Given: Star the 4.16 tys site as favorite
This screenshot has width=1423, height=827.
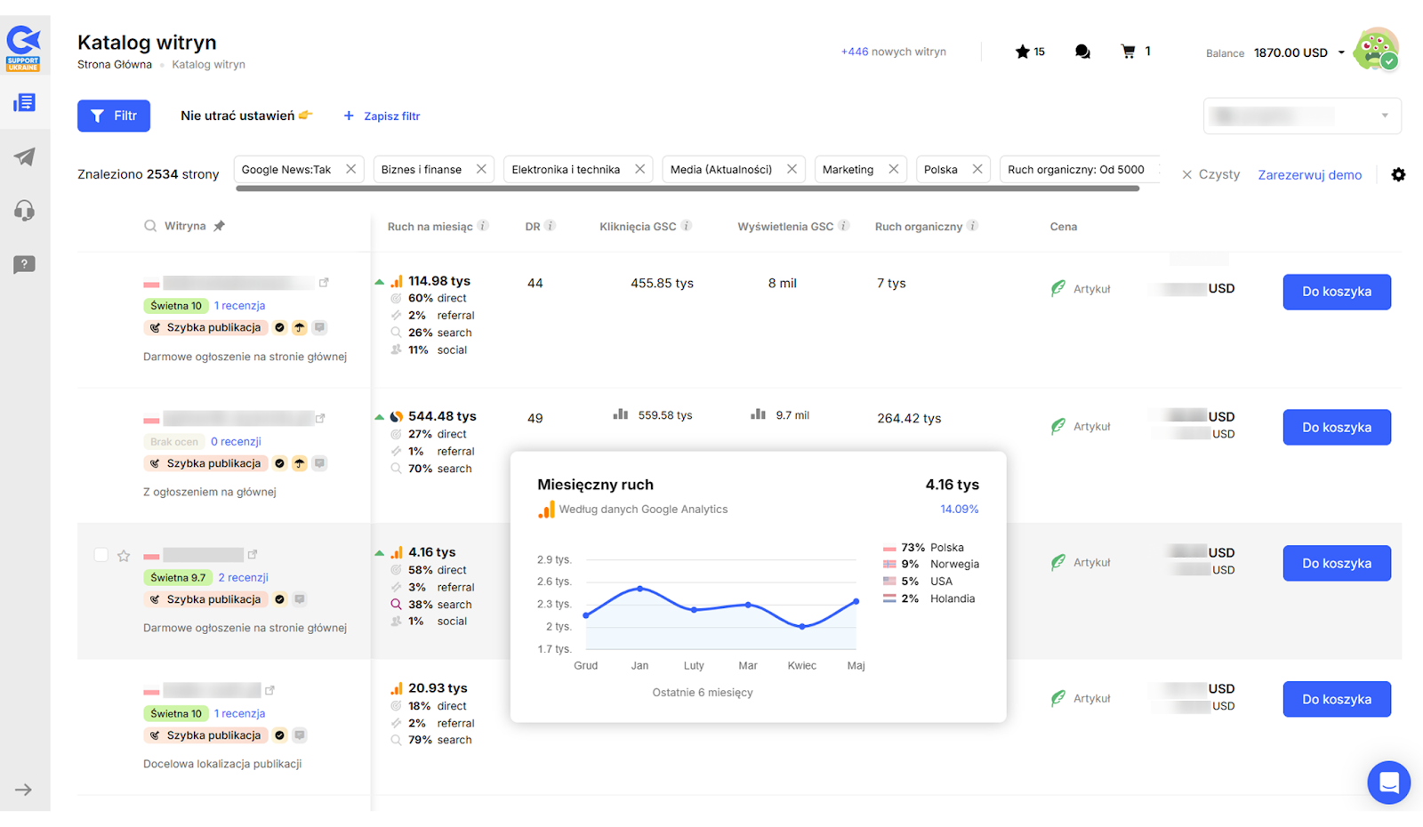Looking at the screenshot, I should point(124,556).
